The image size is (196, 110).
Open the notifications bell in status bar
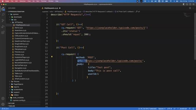[193, 109]
